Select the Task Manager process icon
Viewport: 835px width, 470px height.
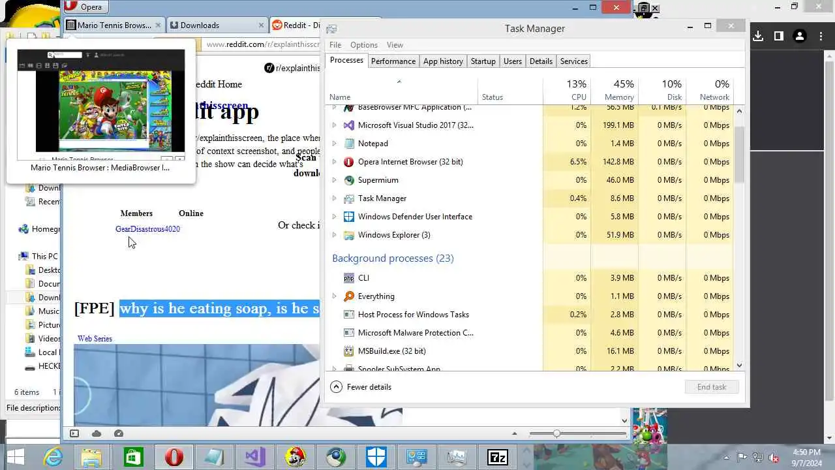pyautogui.click(x=349, y=198)
